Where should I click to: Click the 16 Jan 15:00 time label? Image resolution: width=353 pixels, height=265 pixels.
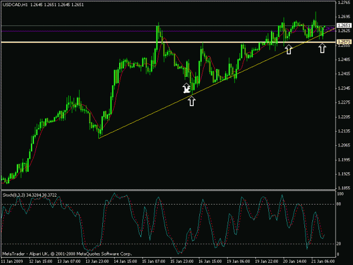(210, 262)
